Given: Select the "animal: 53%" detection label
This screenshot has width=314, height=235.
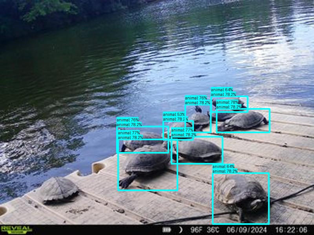Looking at the screenshot, I should click(x=174, y=114).
